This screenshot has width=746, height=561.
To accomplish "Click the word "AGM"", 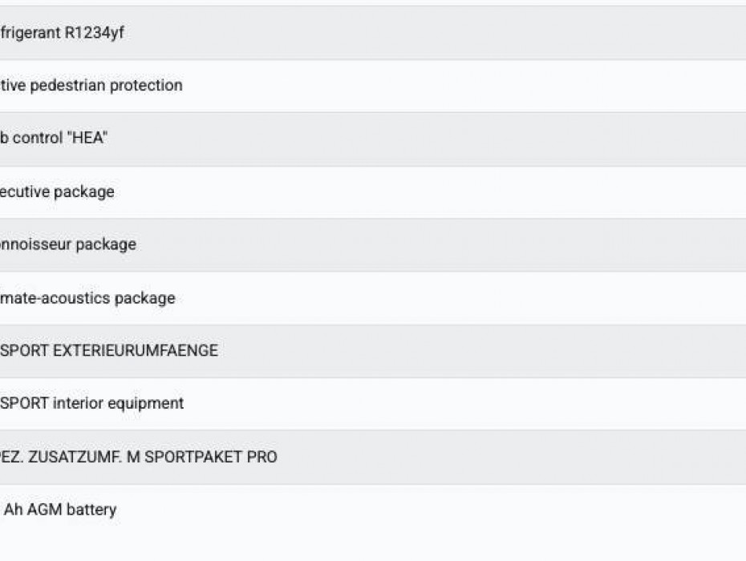I will pyautogui.click(x=45, y=510).
